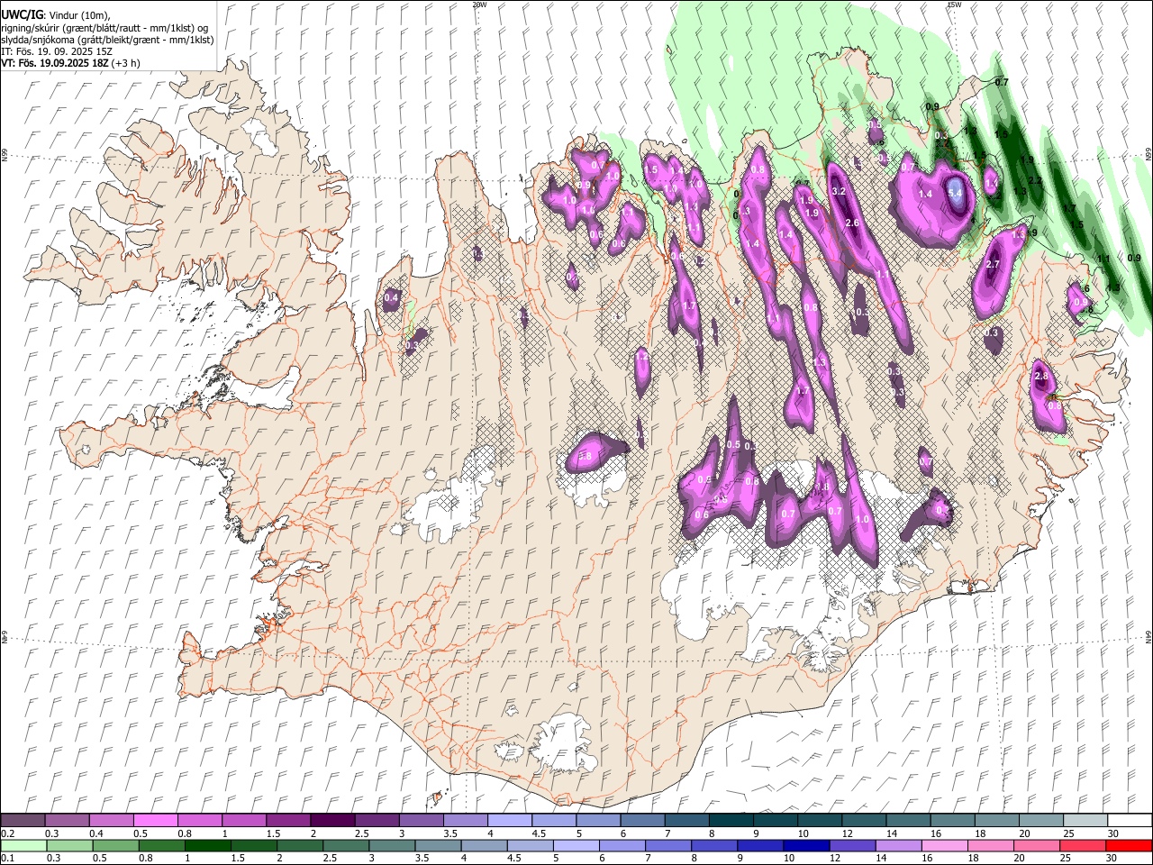Select the pale periwinkle snow swatch starting at 4
Image resolution: width=1153 pixels, height=865 pixels.
(508, 821)
